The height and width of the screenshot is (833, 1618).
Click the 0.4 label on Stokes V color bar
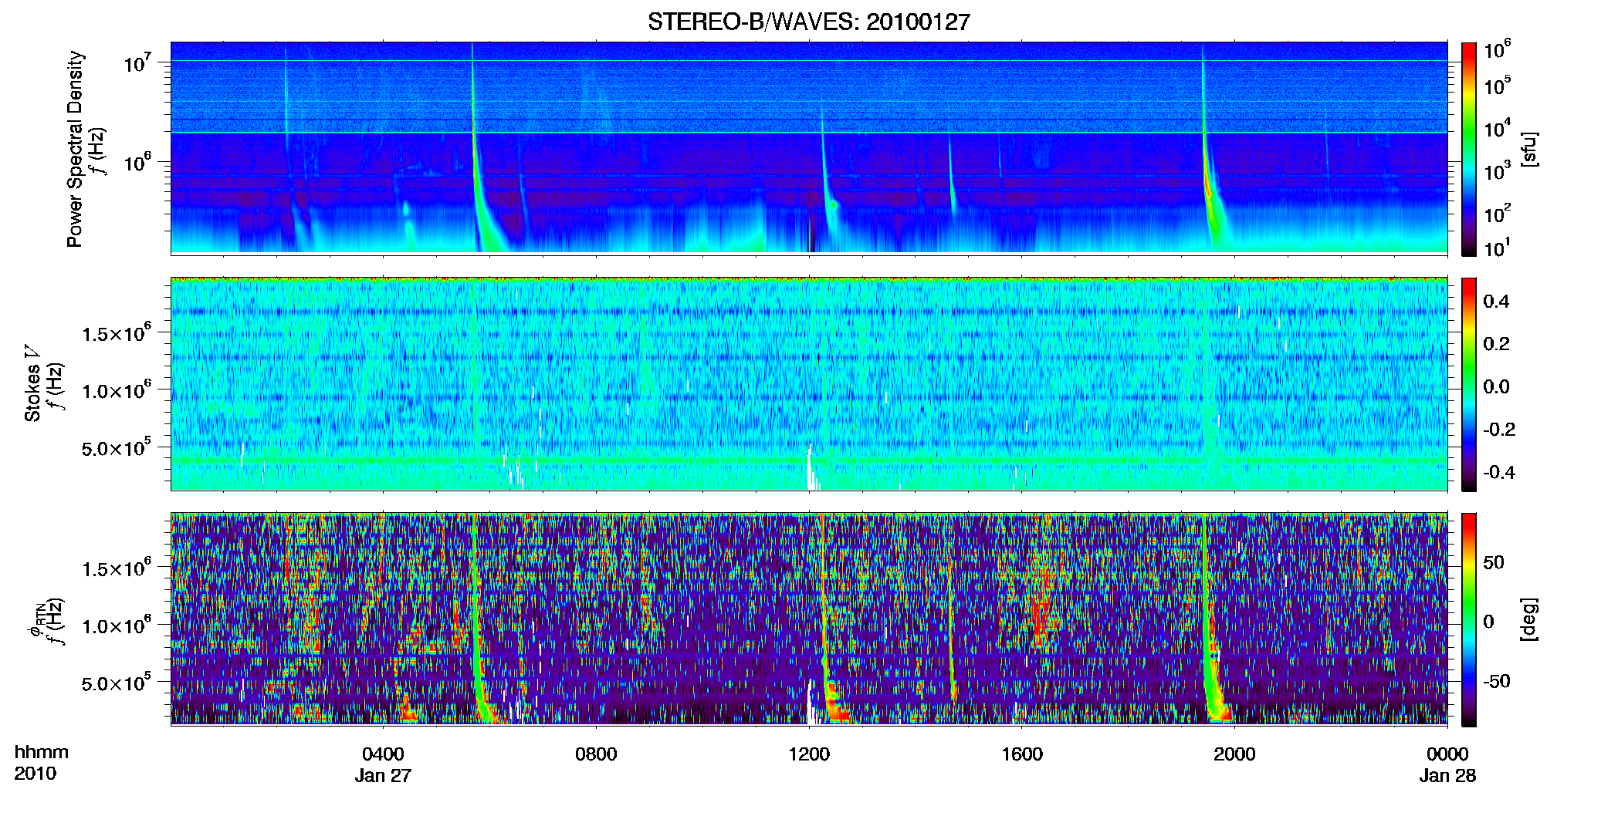[1496, 302]
